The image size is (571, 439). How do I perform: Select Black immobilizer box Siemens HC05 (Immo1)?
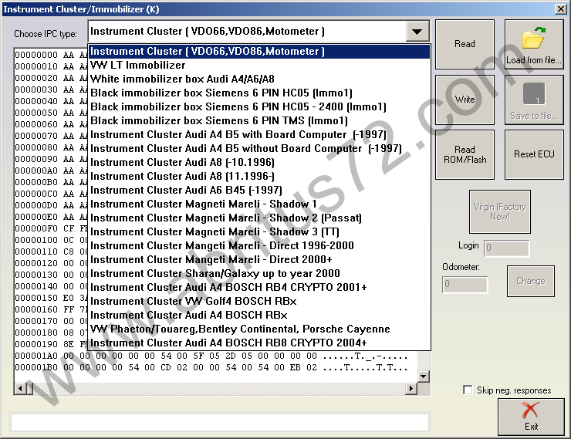point(259,93)
